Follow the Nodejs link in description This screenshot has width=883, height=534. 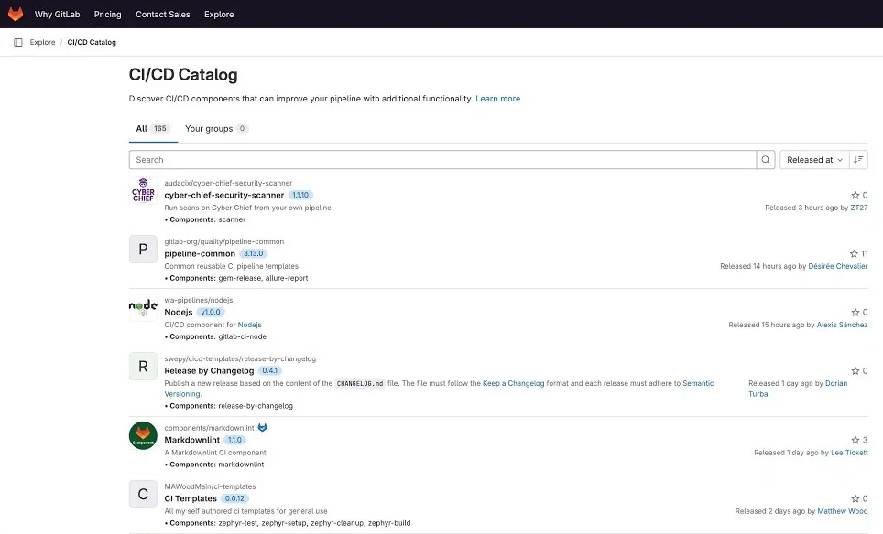click(249, 325)
